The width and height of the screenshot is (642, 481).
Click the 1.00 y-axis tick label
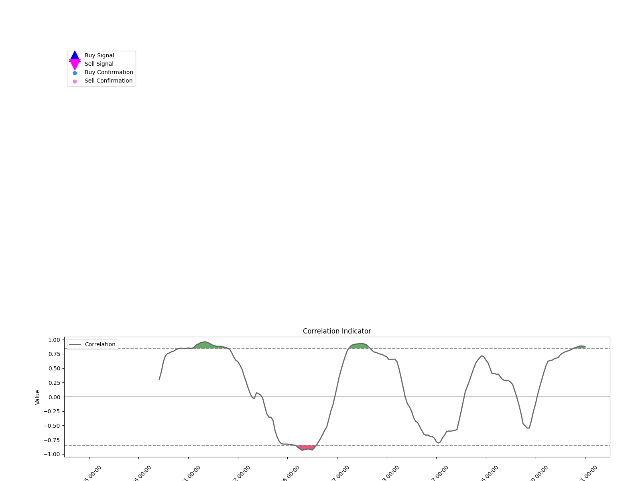pos(54,340)
